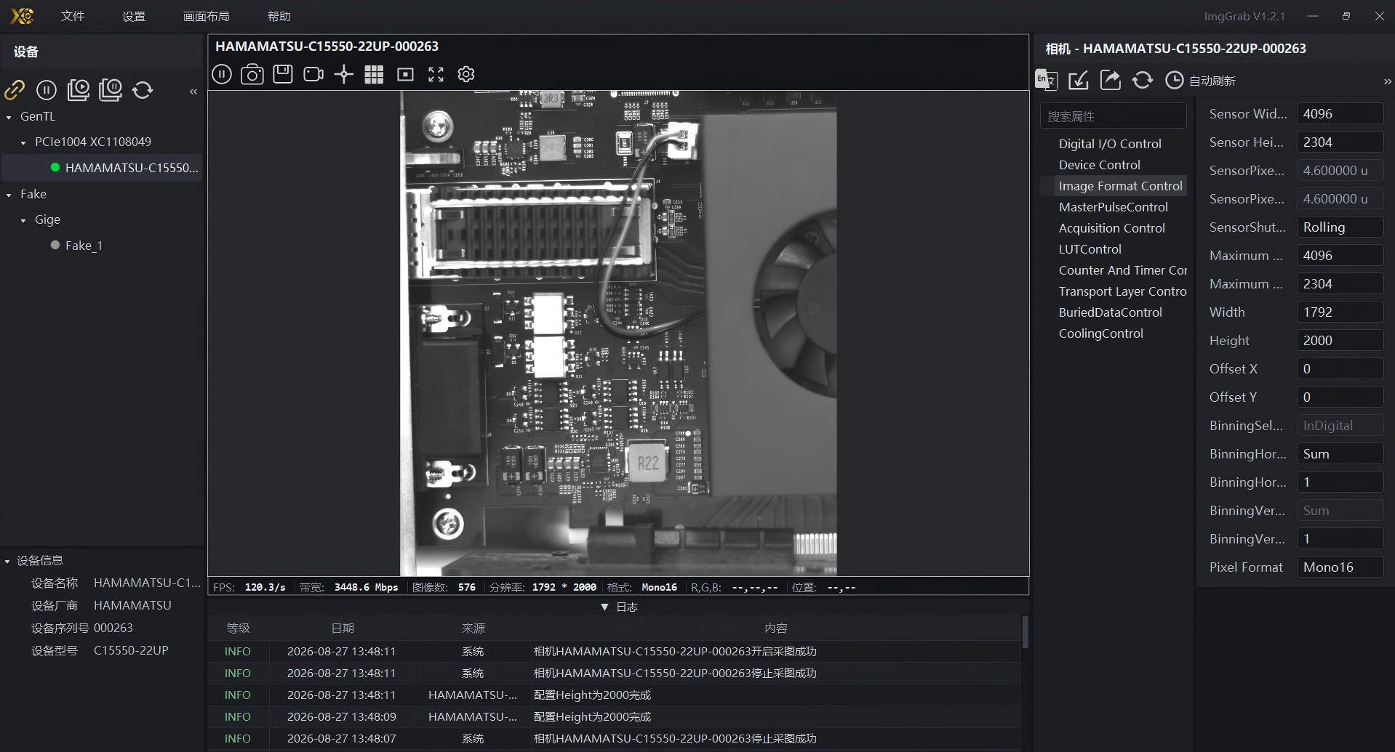Open MasterPulseControl category

tap(1114, 207)
